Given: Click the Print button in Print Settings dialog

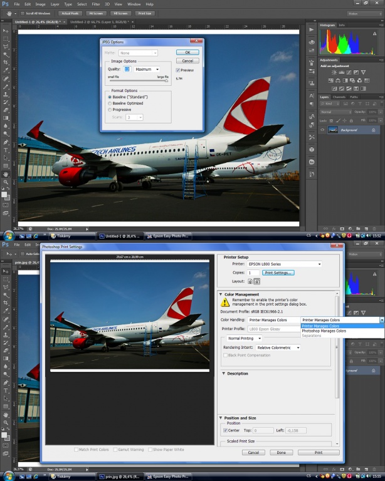Looking at the screenshot, I should tap(319, 452).
